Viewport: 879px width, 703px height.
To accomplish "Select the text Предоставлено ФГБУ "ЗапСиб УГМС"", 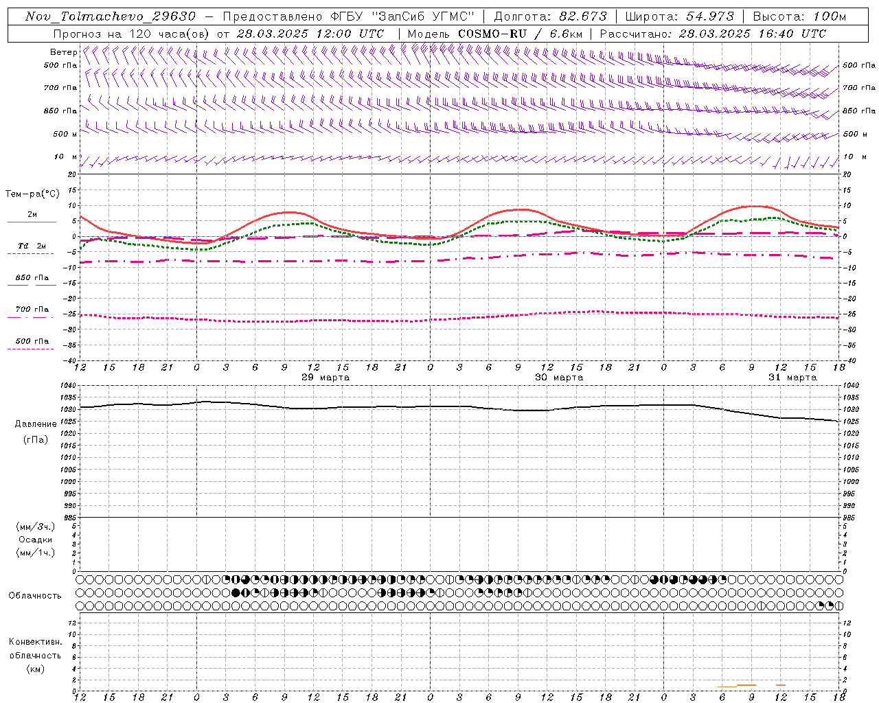I will click(x=349, y=16).
